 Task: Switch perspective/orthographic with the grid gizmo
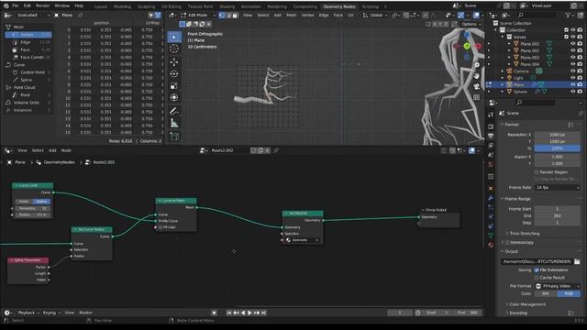477,97
